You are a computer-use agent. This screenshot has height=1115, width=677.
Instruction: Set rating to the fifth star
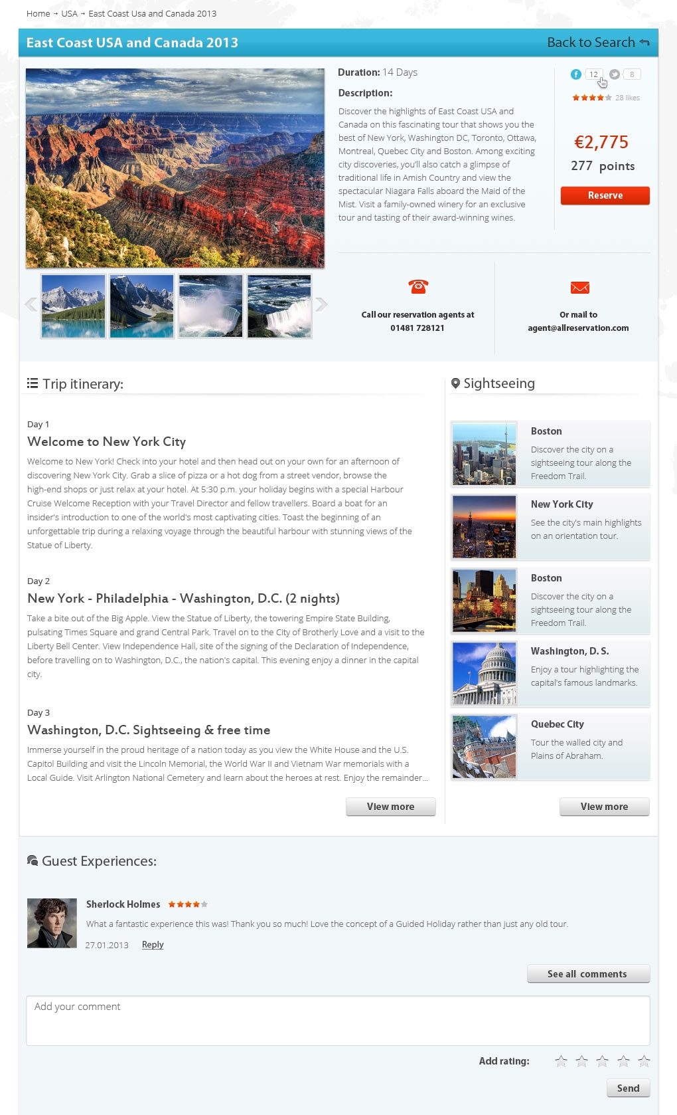644,1061
